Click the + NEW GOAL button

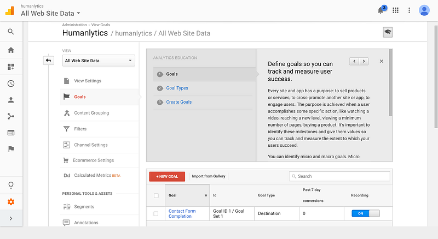click(167, 176)
